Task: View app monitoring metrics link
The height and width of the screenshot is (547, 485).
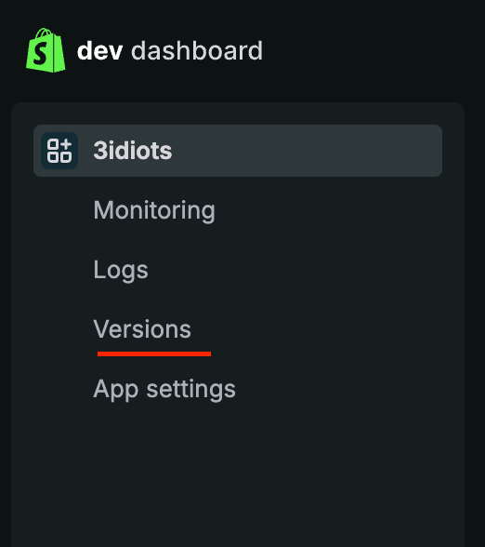Action: pos(154,210)
